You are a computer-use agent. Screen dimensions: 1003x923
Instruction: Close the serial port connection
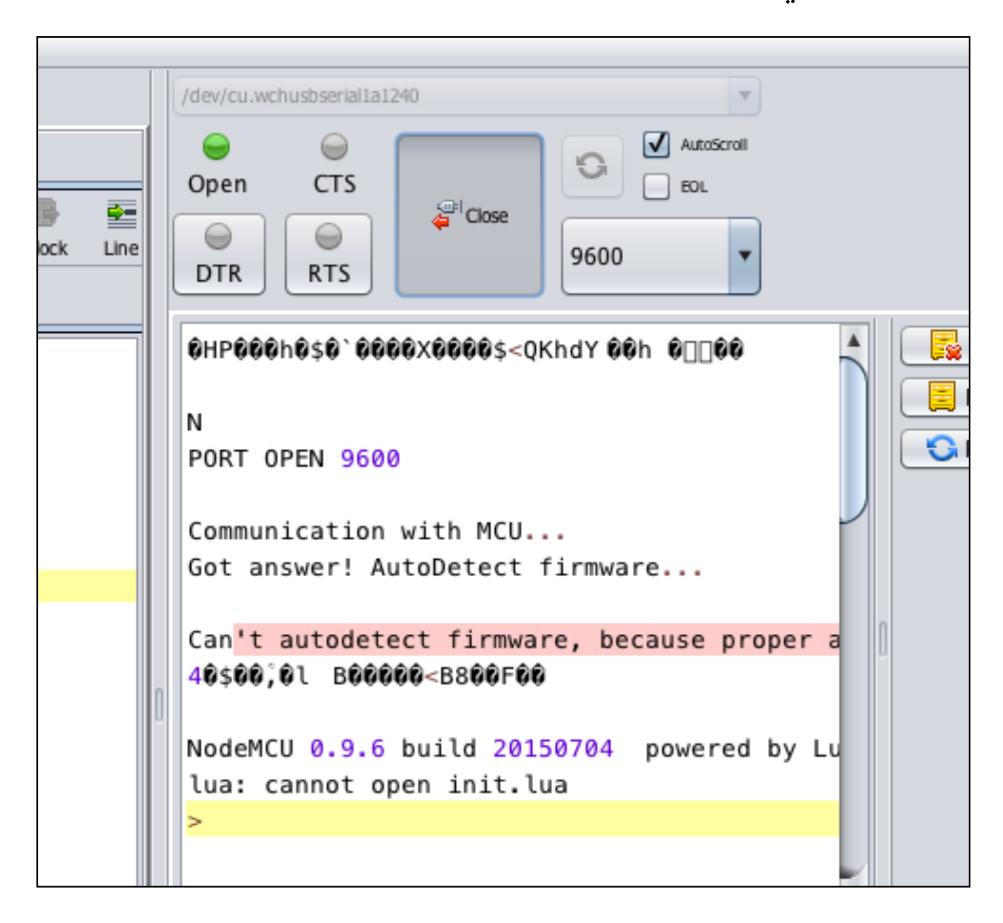tap(470, 216)
